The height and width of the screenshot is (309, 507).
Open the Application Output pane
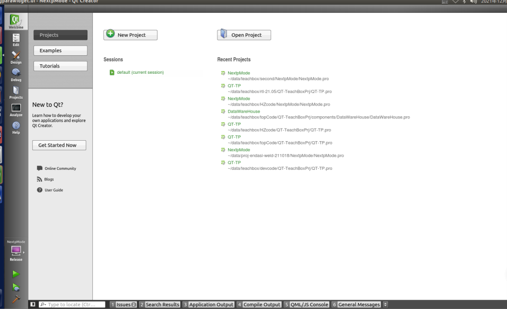pyautogui.click(x=208, y=304)
